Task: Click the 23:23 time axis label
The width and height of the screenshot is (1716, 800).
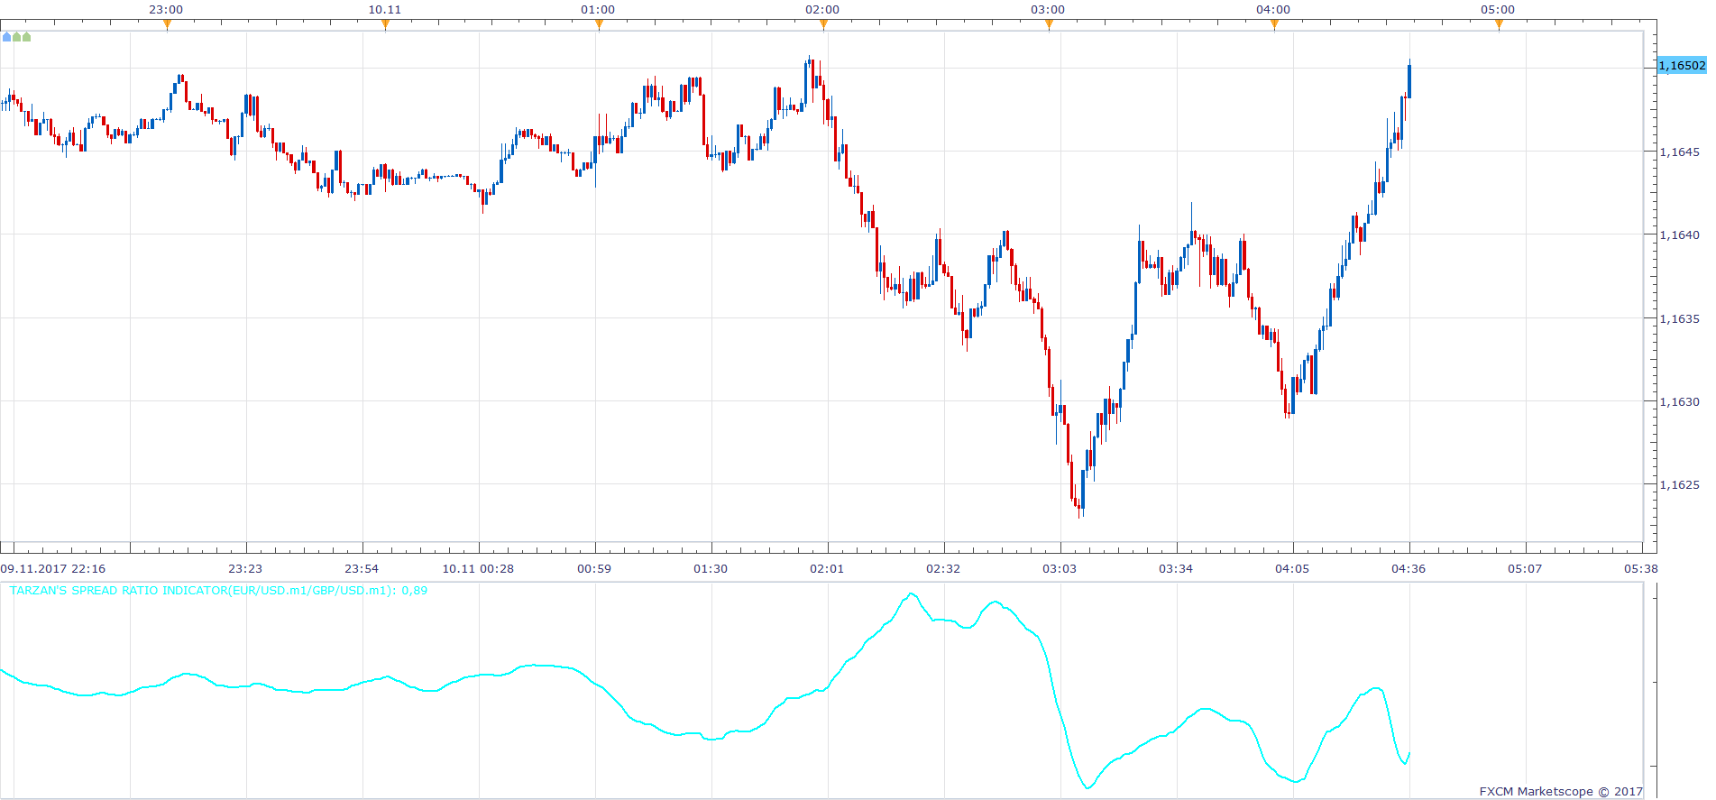Action: pos(245,568)
